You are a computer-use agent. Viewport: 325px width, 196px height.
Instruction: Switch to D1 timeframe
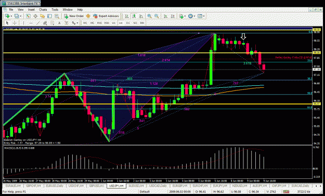(x=128, y=23)
